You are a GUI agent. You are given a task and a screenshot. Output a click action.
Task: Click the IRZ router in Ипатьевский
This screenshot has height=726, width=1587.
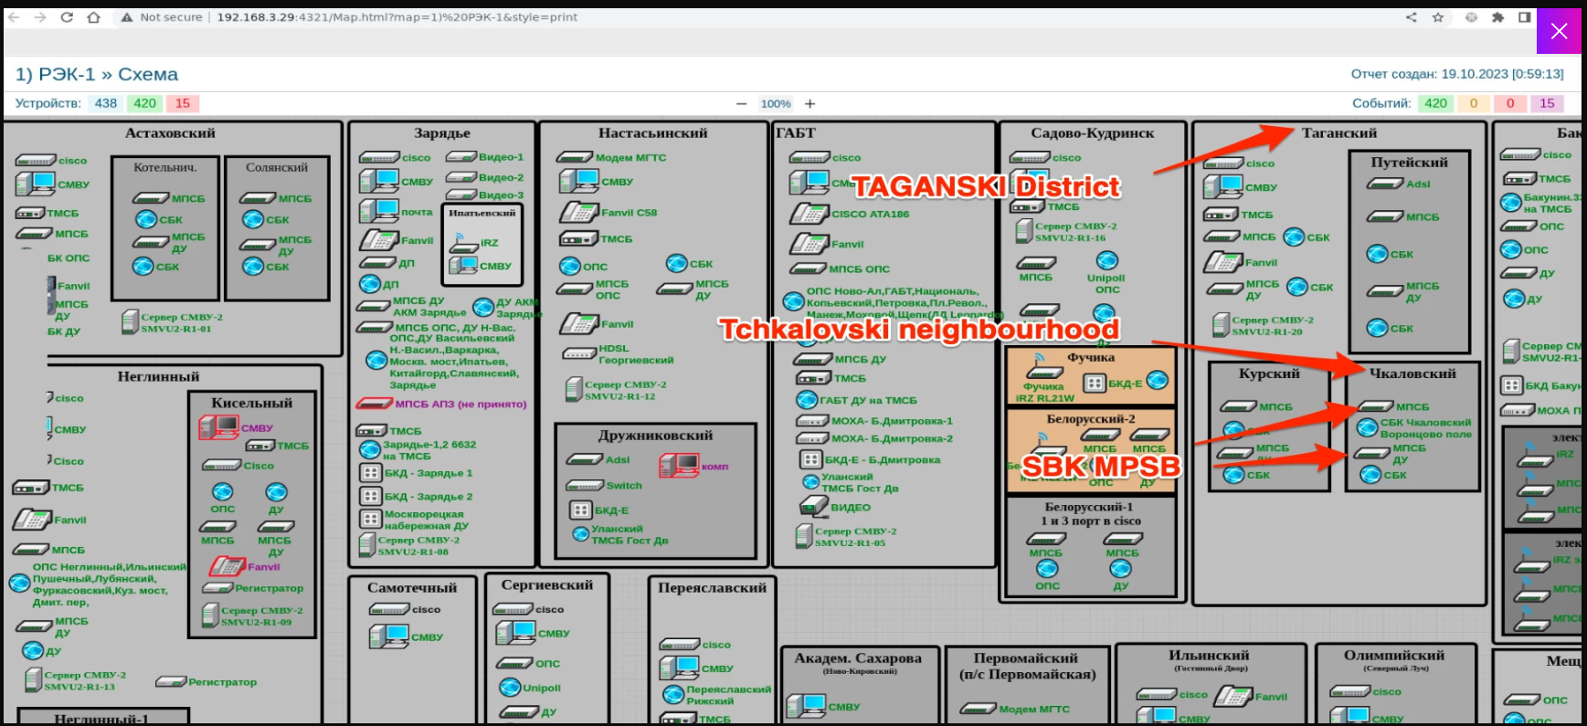click(x=464, y=242)
